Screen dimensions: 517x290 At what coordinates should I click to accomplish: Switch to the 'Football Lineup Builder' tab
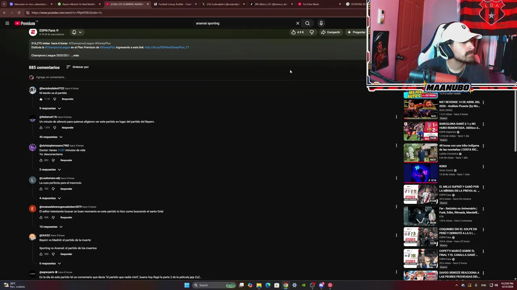tap(175, 4)
